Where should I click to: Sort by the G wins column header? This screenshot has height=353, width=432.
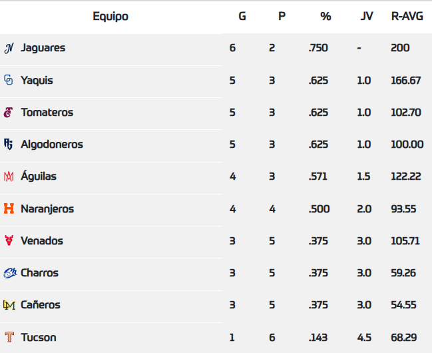(x=242, y=16)
